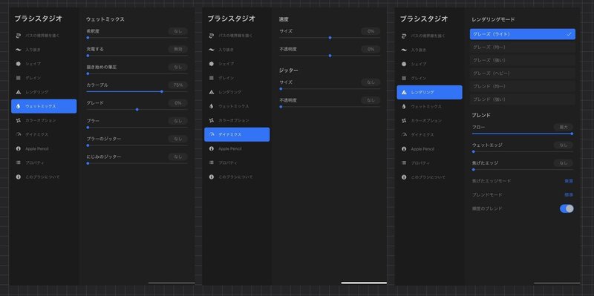Open the ブレンドモード value 標準
This screenshot has width=594, height=296.
click(x=569, y=194)
